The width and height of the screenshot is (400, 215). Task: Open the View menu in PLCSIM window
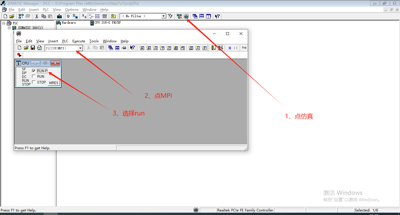40,41
